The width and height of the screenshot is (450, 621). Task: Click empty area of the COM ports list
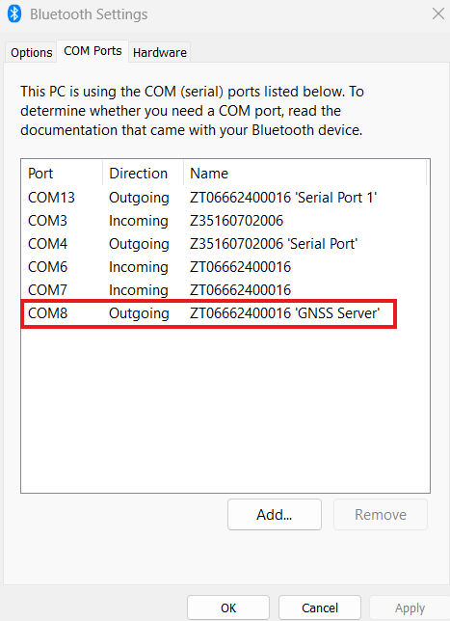(225, 410)
